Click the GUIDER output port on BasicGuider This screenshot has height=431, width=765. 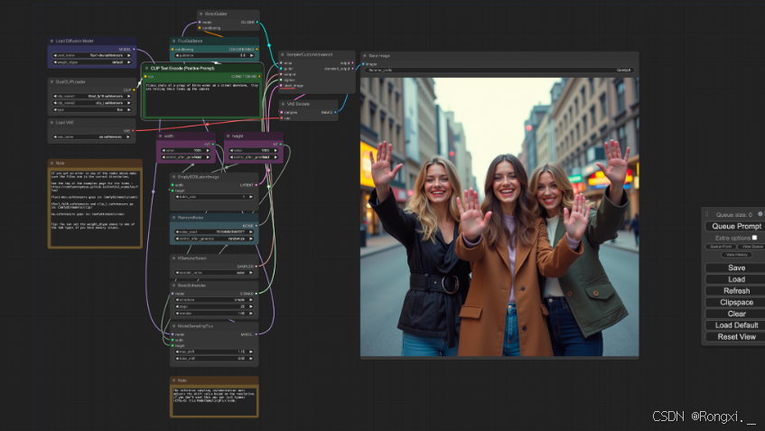pyautogui.click(x=257, y=22)
